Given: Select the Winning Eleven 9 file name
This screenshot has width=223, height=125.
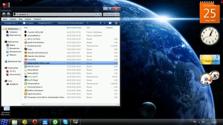Looking at the screenshot, I should (35, 87).
